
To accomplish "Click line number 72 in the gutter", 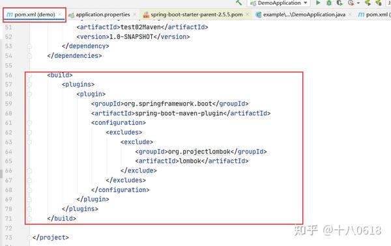I will (8, 228).
